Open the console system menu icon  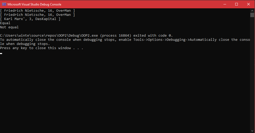(4, 4)
